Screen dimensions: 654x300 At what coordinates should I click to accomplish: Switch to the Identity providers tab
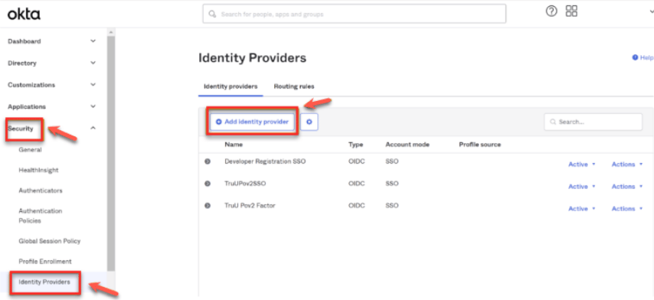click(x=231, y=86)
